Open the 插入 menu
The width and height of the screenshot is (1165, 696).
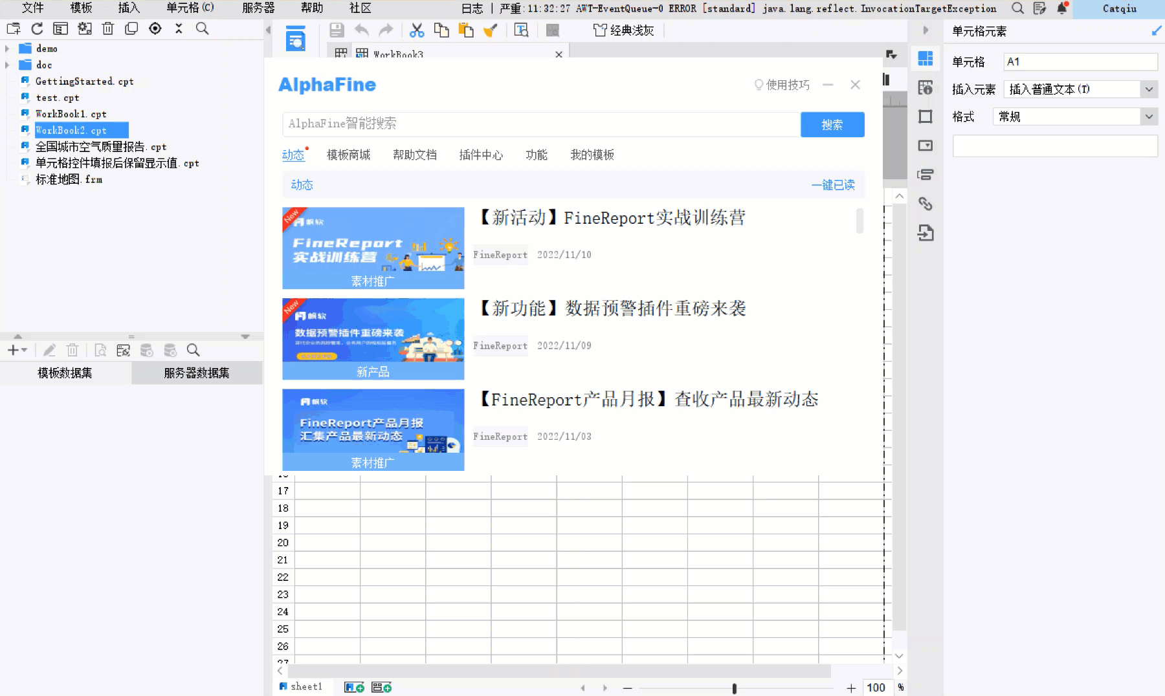tap(129, 8)
